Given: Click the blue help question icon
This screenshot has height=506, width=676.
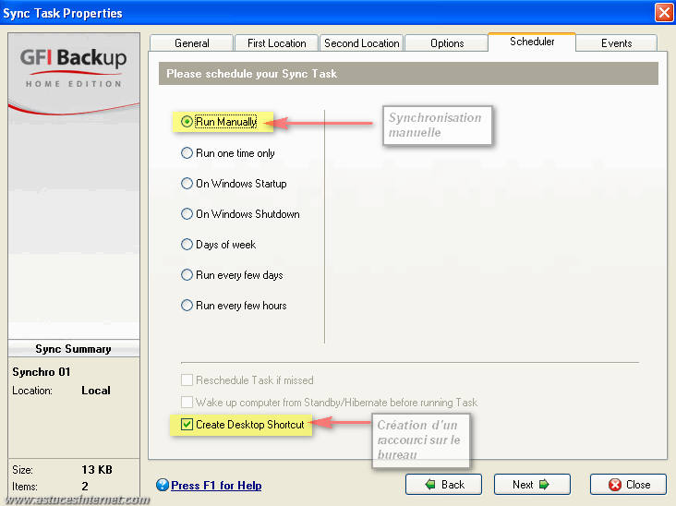Looking at the screenshot, I should [163, 485].
